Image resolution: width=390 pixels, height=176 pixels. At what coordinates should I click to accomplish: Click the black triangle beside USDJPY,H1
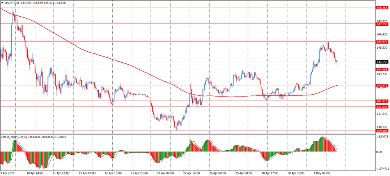coord(2,2)
